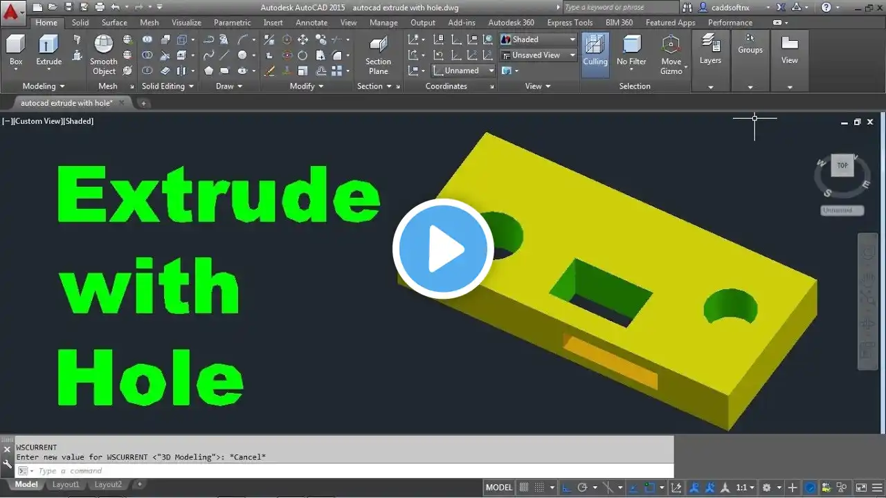Switch to the Visualize ribbon tab
This screenshot has height=498, width=886.
pyautogui.click(x=186, y=23)
